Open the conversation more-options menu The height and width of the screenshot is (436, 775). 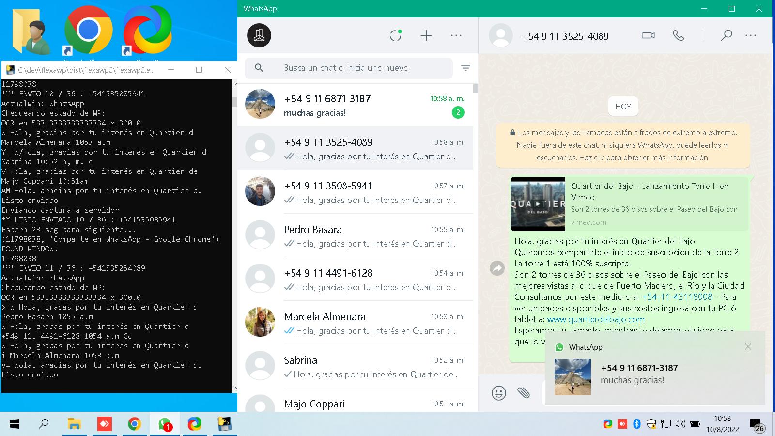point(751,35)
